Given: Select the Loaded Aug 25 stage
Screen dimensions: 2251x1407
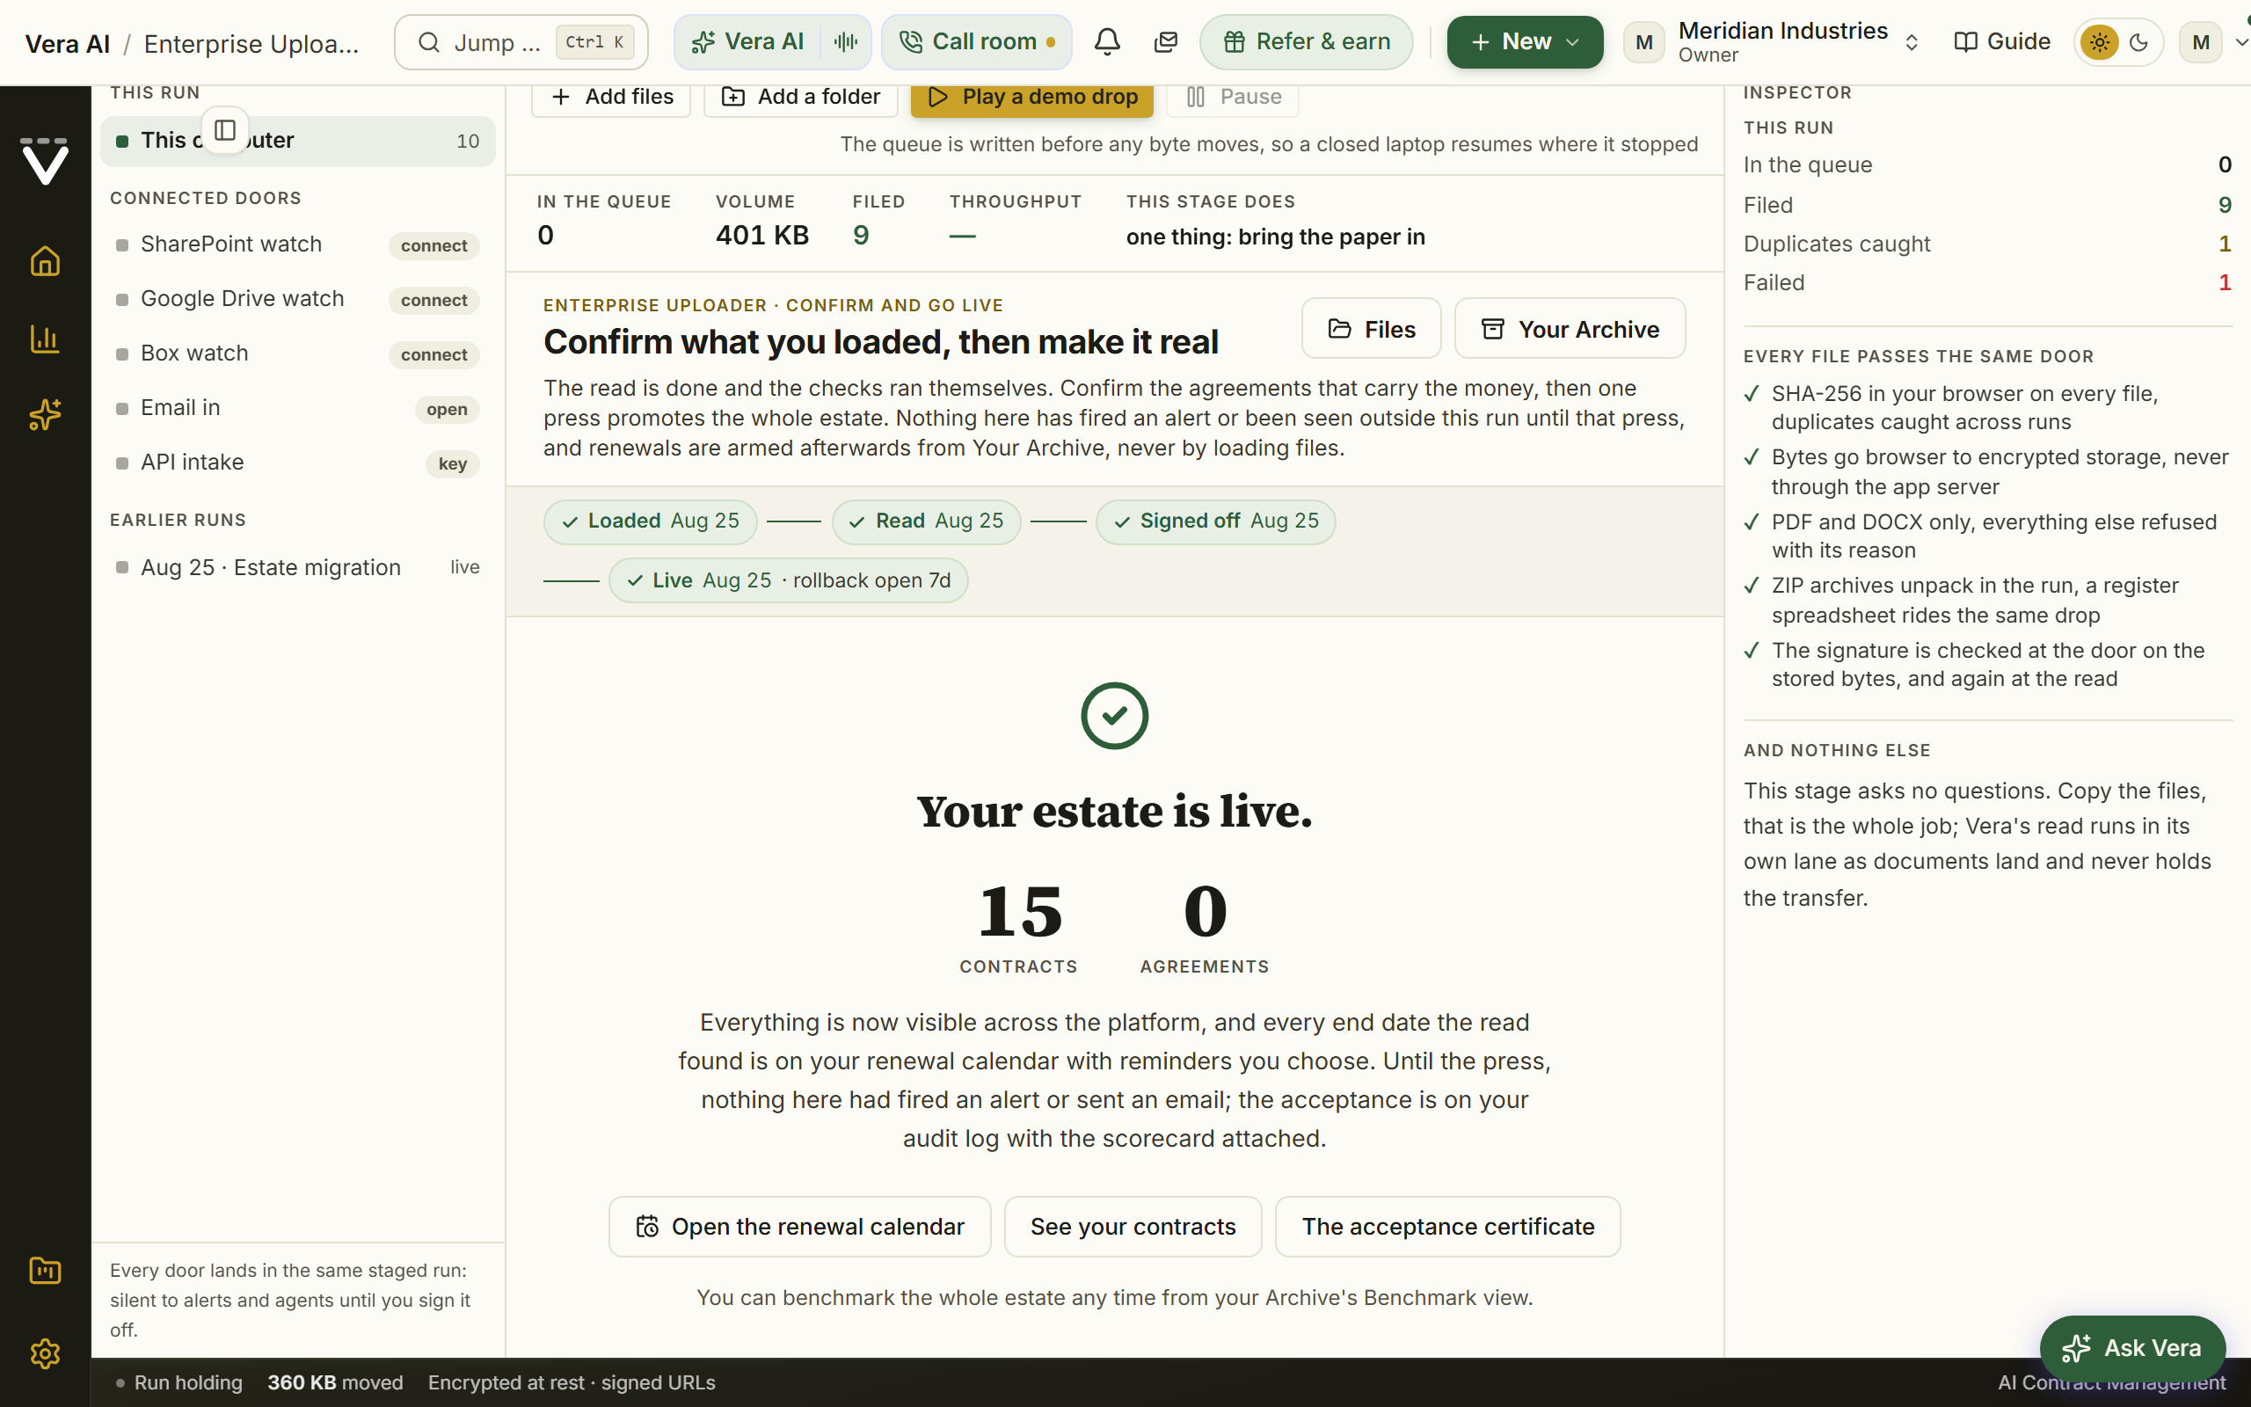Looking at the screenshot, I should 649,521.
